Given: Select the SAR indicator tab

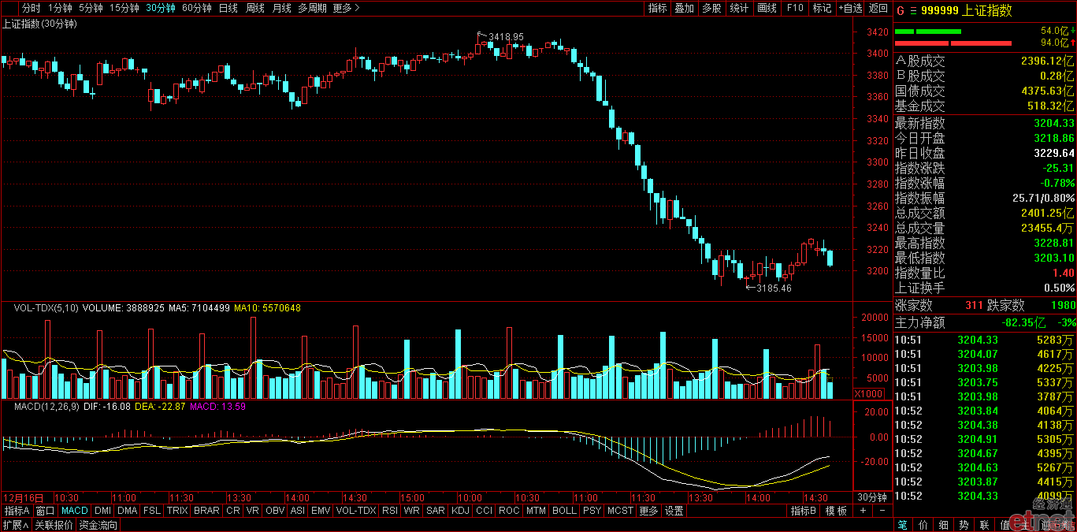Looking at the screenshot, I should point(436,511).
